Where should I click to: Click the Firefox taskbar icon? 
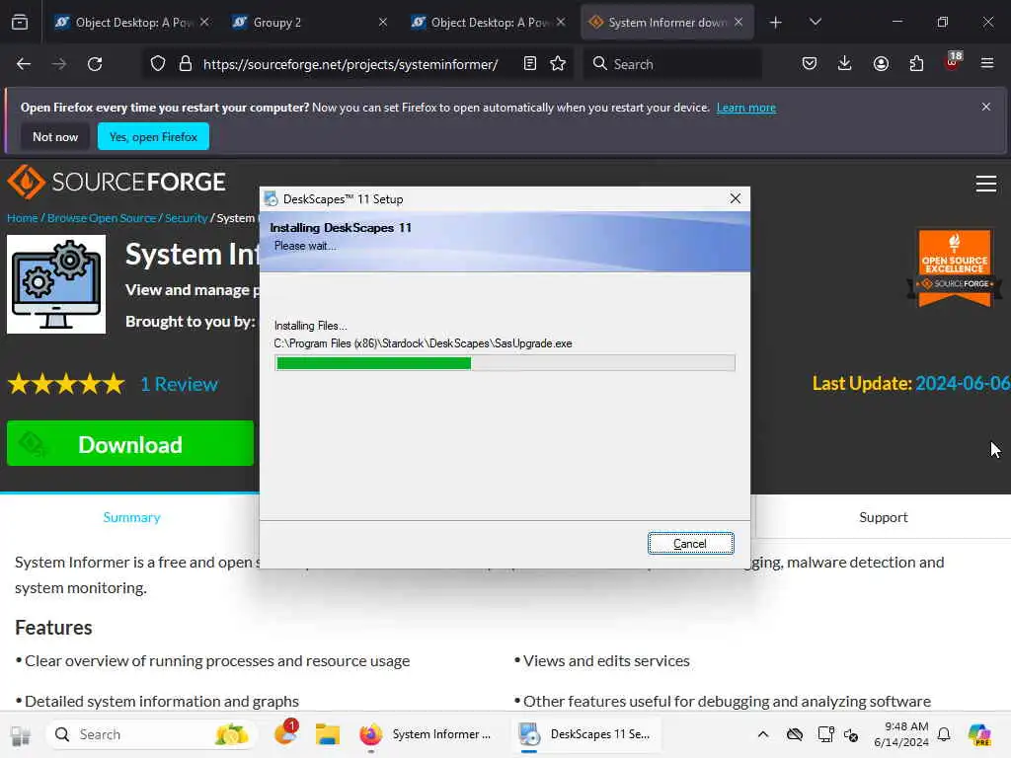click(371, 734)
